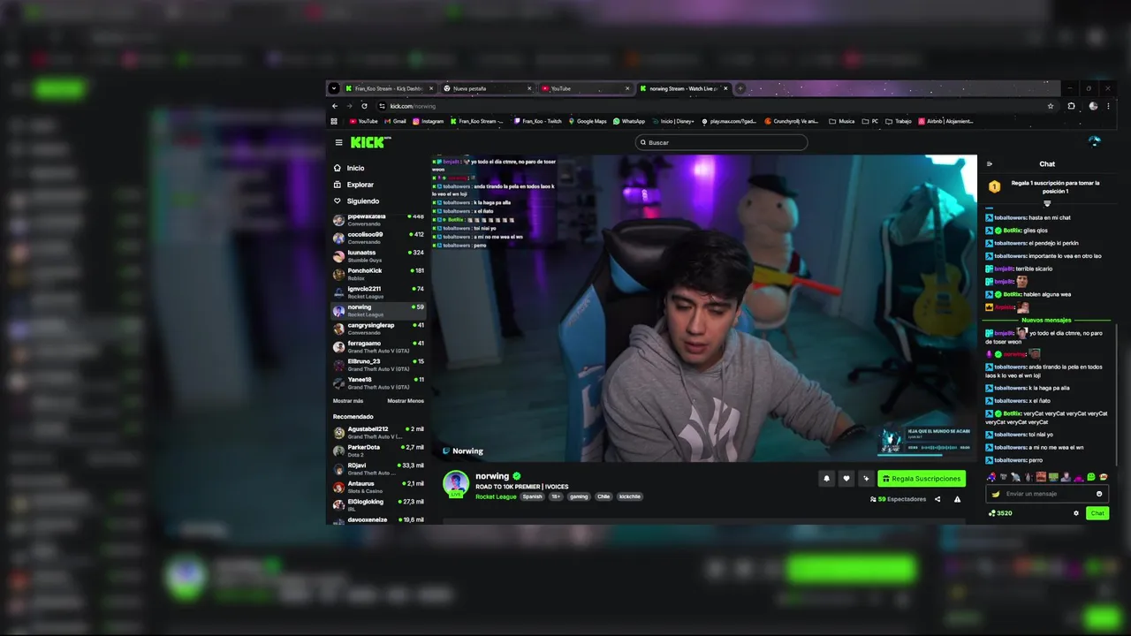
Task: Click the Buscar search field
Action: tap(721, 142)
